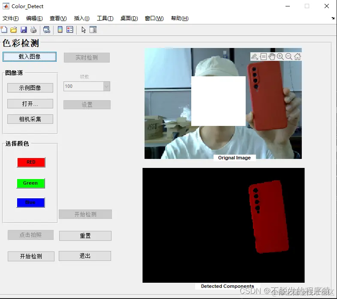Viewport: 337px width, 299px height.
Task: Select the Zoom In magnifier on the axes
Action: 280,57
